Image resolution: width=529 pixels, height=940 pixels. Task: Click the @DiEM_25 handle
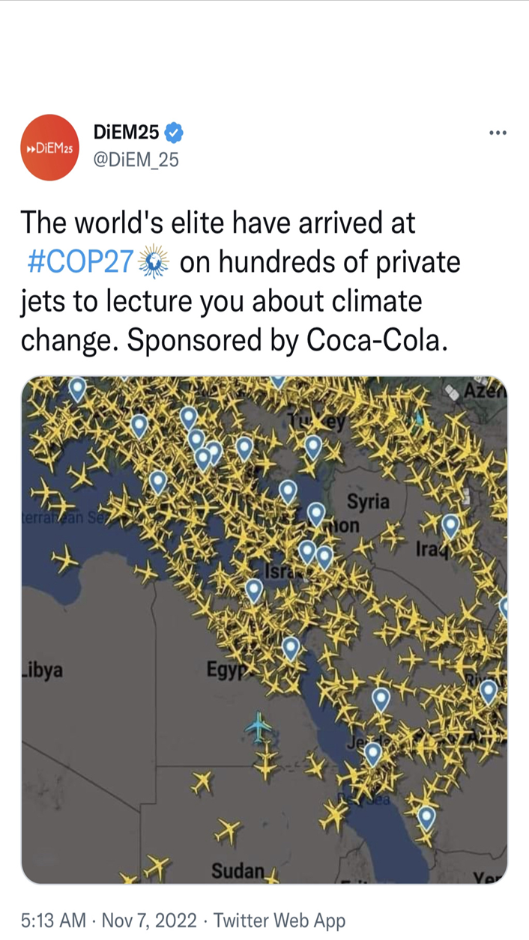pyautogui.click(x=136, y=159)
